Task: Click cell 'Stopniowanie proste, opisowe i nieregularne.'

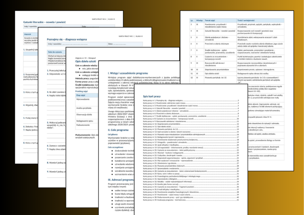Action: [x=260, y=70]
